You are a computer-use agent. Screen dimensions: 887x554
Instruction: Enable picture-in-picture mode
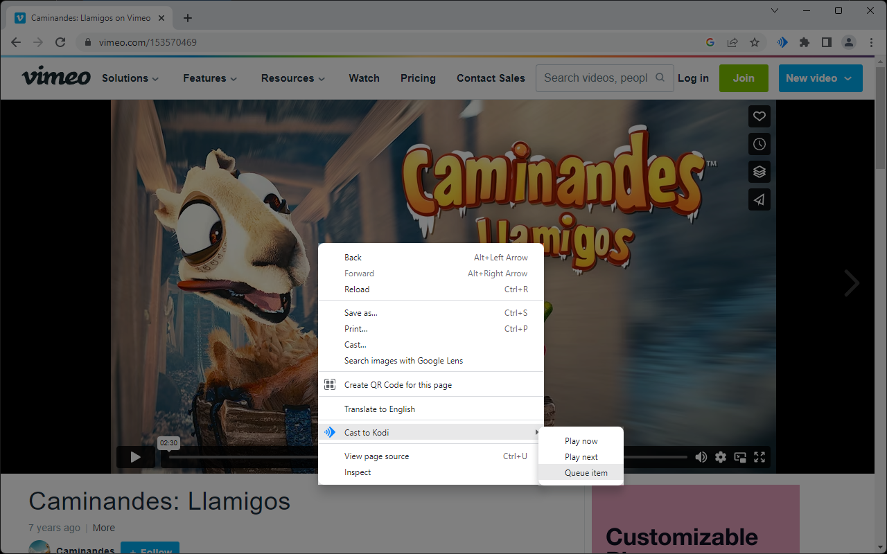pos(740,457)
